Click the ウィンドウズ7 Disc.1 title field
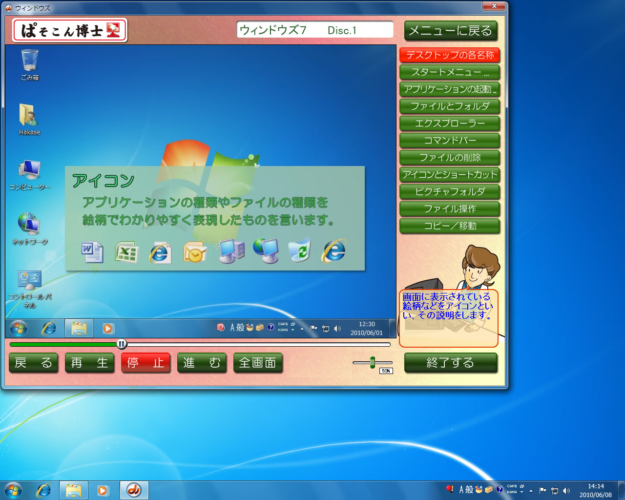Image resolution: width=625 pixels, height=500 pixels. [315, 30]
